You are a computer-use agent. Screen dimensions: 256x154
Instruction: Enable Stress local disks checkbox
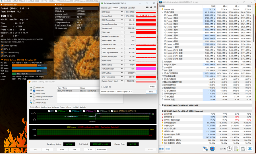pos(34,100)
